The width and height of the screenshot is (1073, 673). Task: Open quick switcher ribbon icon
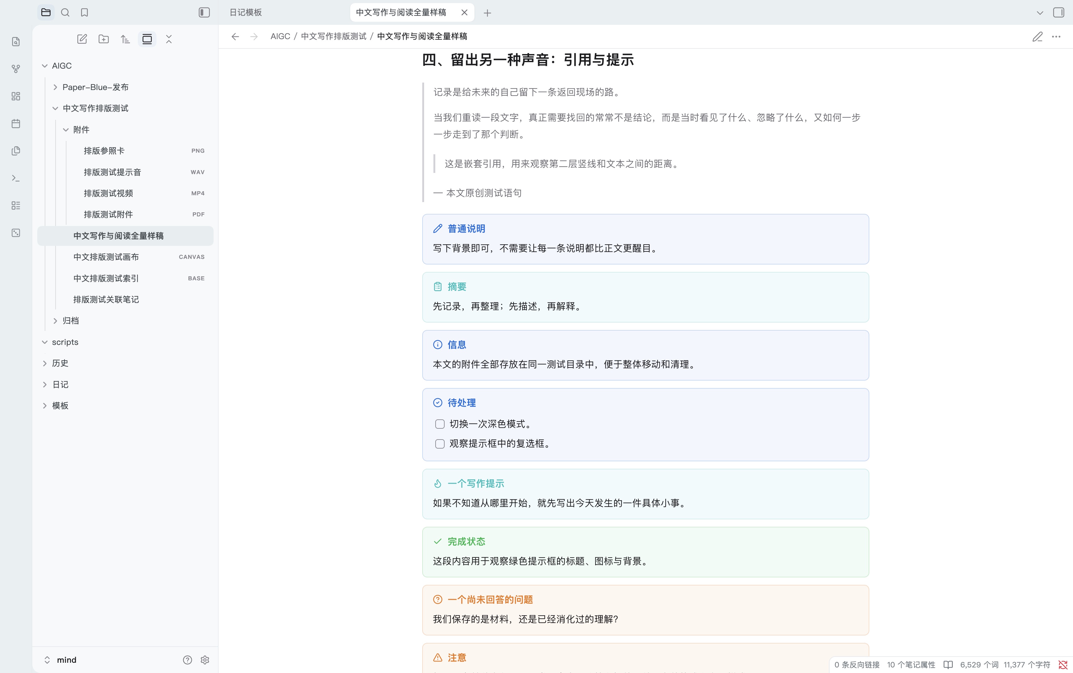pos(16,42)
